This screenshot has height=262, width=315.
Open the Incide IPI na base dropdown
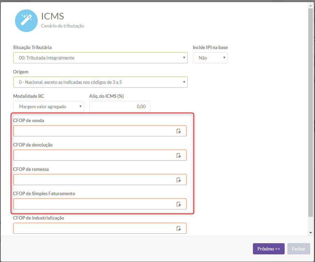[x=210, y=58]
